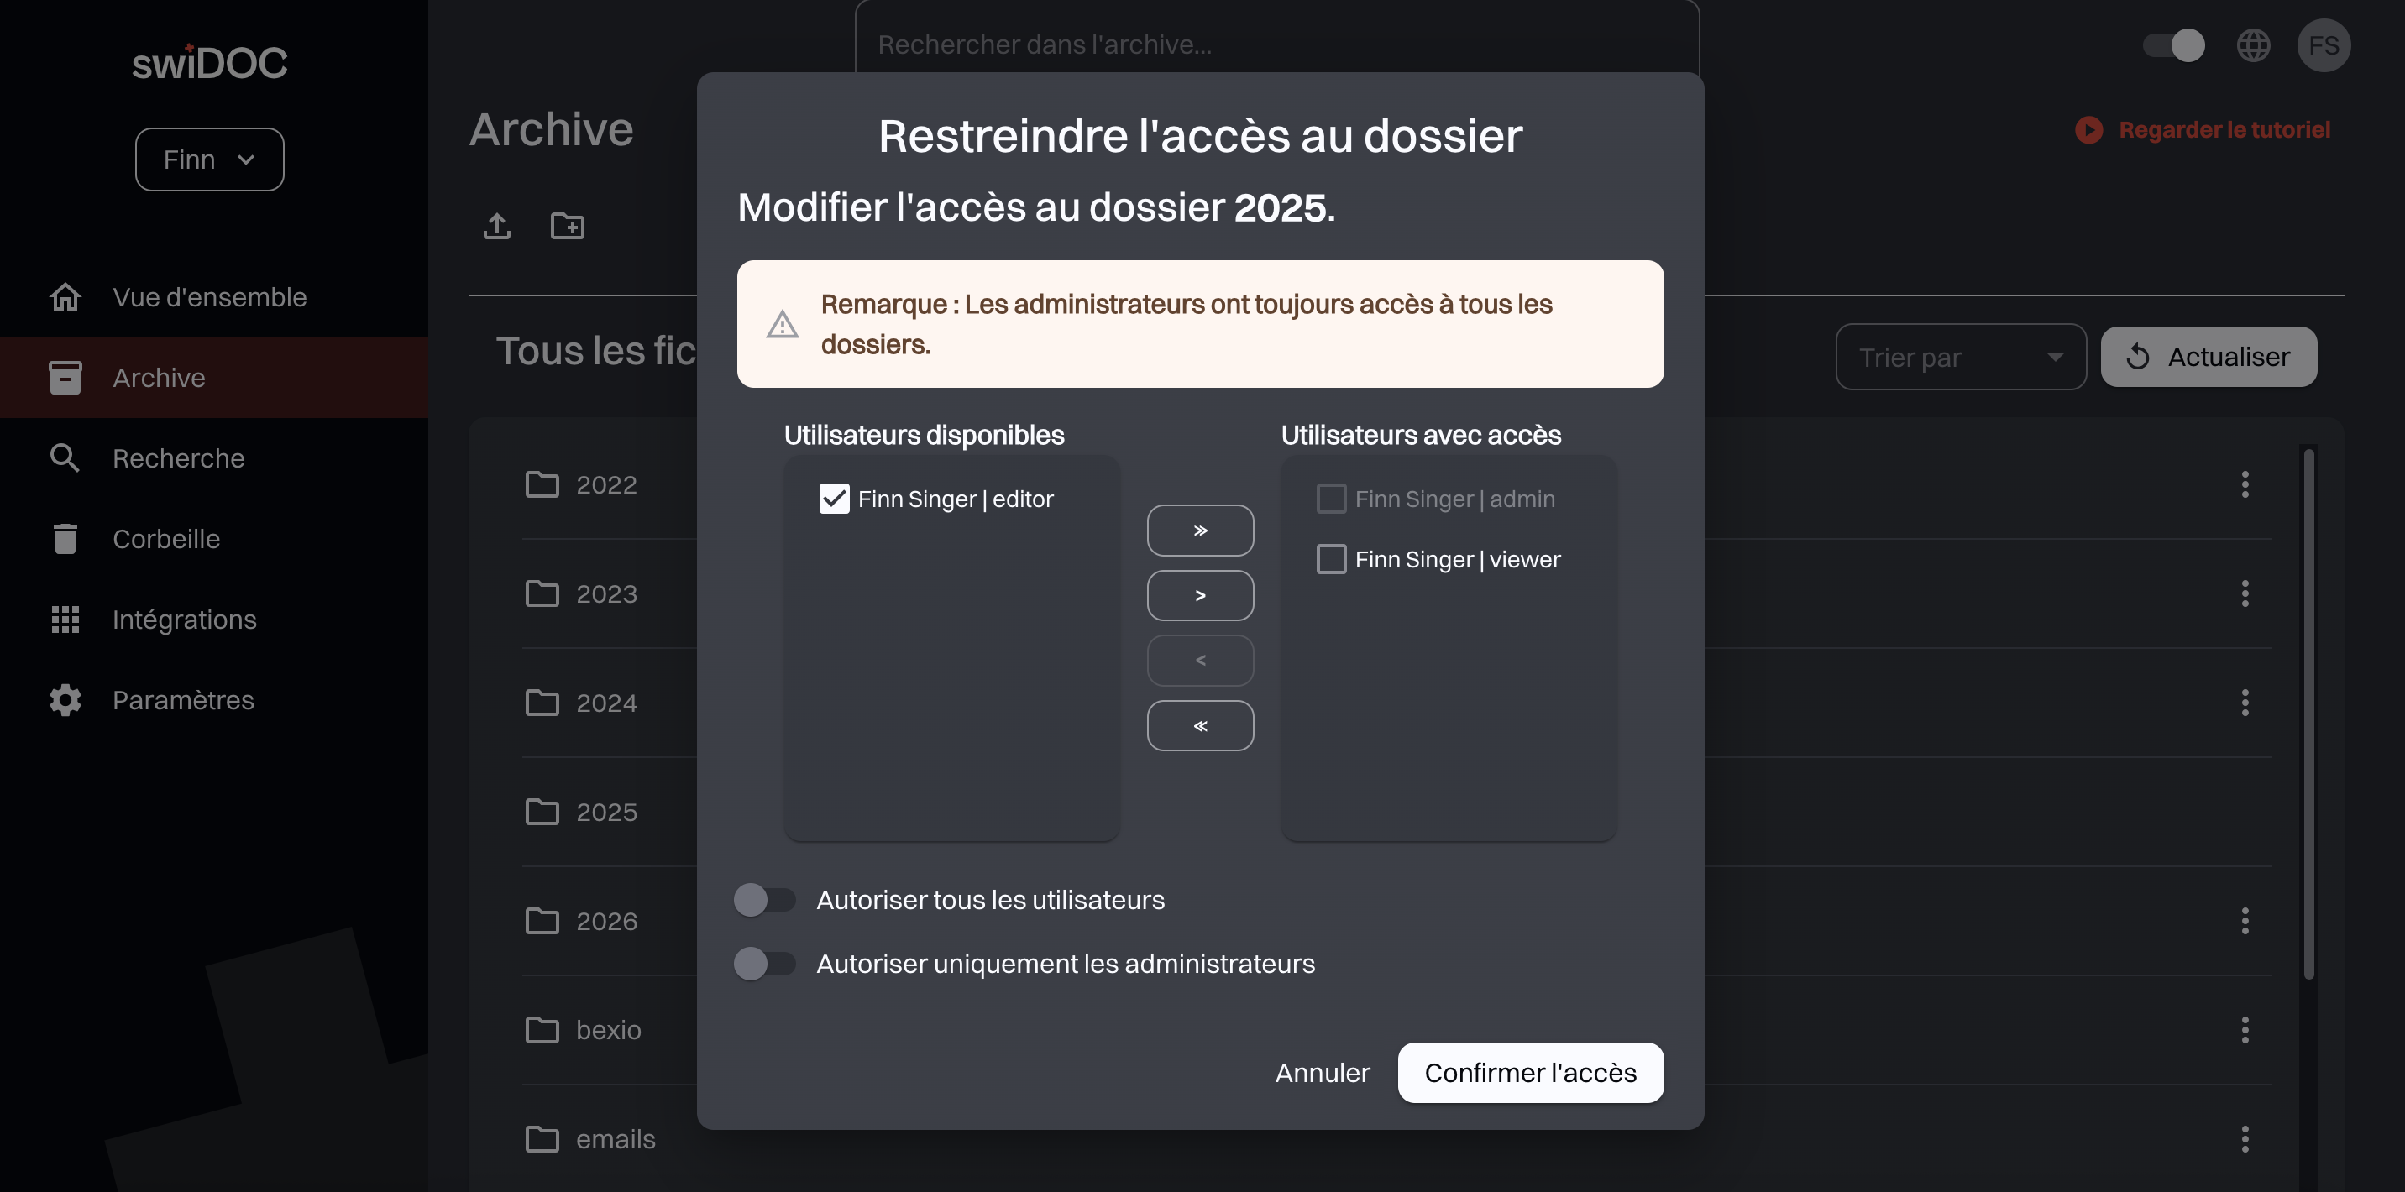Click the upload file icon
2405x1192 pixels.
click(496, 226)
